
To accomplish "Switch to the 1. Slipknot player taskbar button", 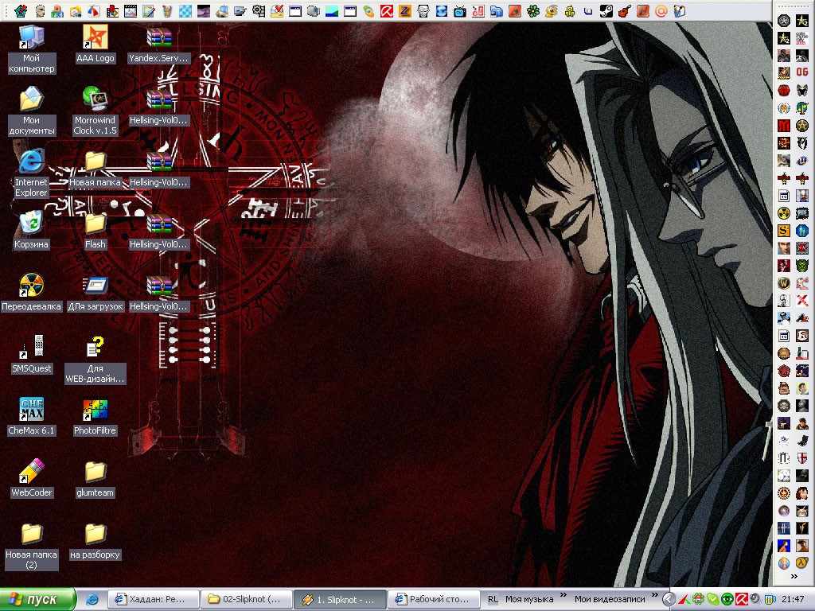I will (x=339, y=600).
